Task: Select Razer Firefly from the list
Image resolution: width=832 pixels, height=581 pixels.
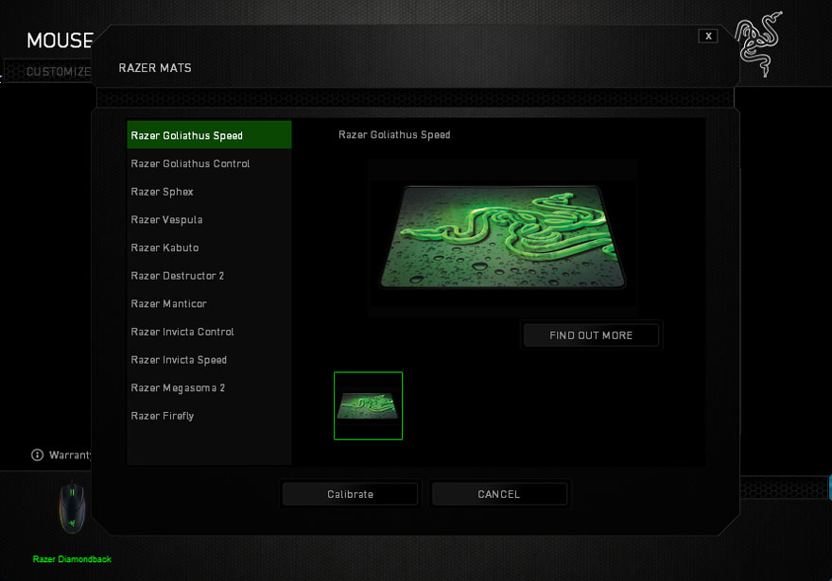Action: [x=209, y=416]
